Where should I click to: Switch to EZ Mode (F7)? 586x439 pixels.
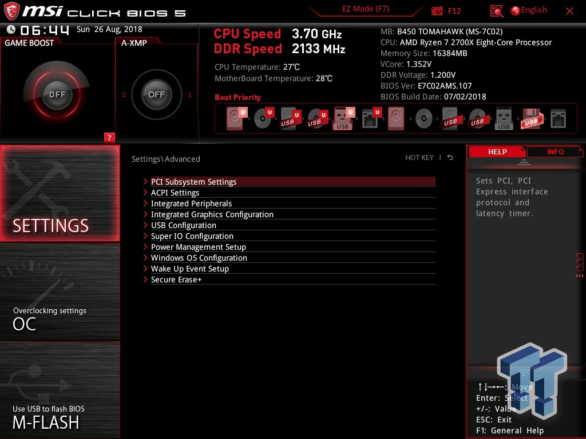point(366,9)
